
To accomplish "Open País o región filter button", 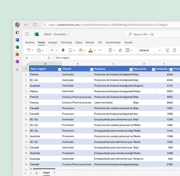I will [x=60, y=69].
